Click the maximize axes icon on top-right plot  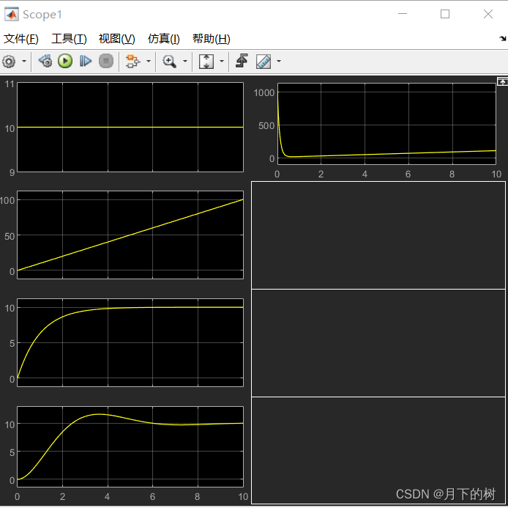click(502, 81)
